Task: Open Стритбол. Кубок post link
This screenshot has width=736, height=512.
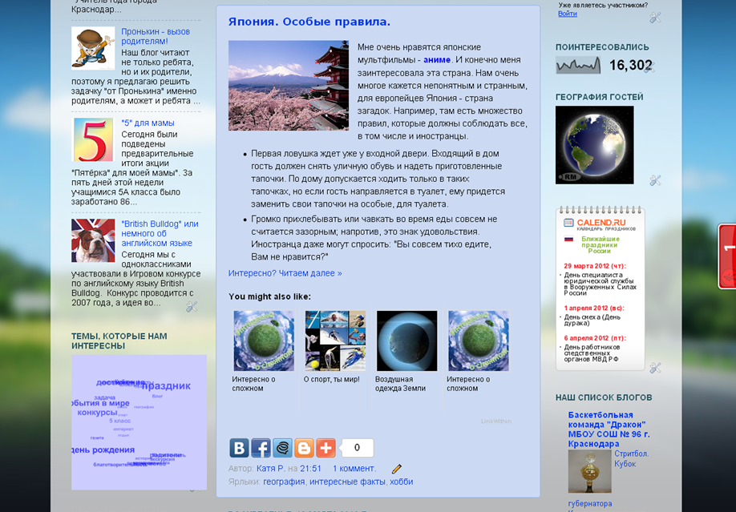Action: click(631, 458)
